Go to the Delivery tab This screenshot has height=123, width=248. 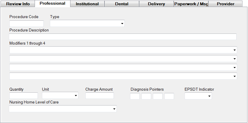[156, 4]
